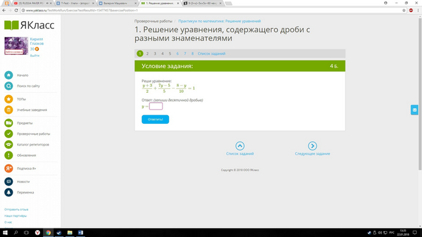Viewport: 422px width, 237px height.
Task: Open breadcrumb Практикум по математике link
Action: click(x=220, y=21)
